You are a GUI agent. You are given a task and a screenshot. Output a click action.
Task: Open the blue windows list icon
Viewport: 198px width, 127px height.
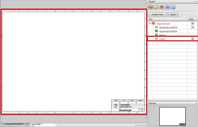[x=173, y=7]
